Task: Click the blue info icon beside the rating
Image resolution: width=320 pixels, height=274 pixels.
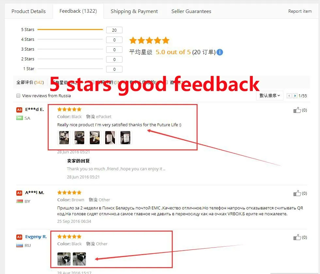Action: pos(219,52)
